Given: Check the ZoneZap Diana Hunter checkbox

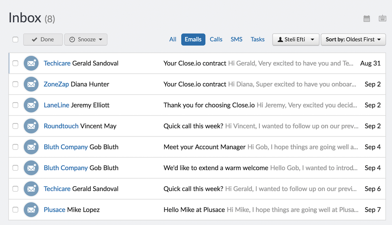Looking at the screenshot, I should click(x=15, y=84).
